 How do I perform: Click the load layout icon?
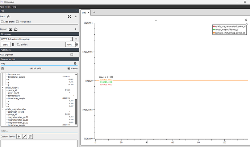point(11,29)
